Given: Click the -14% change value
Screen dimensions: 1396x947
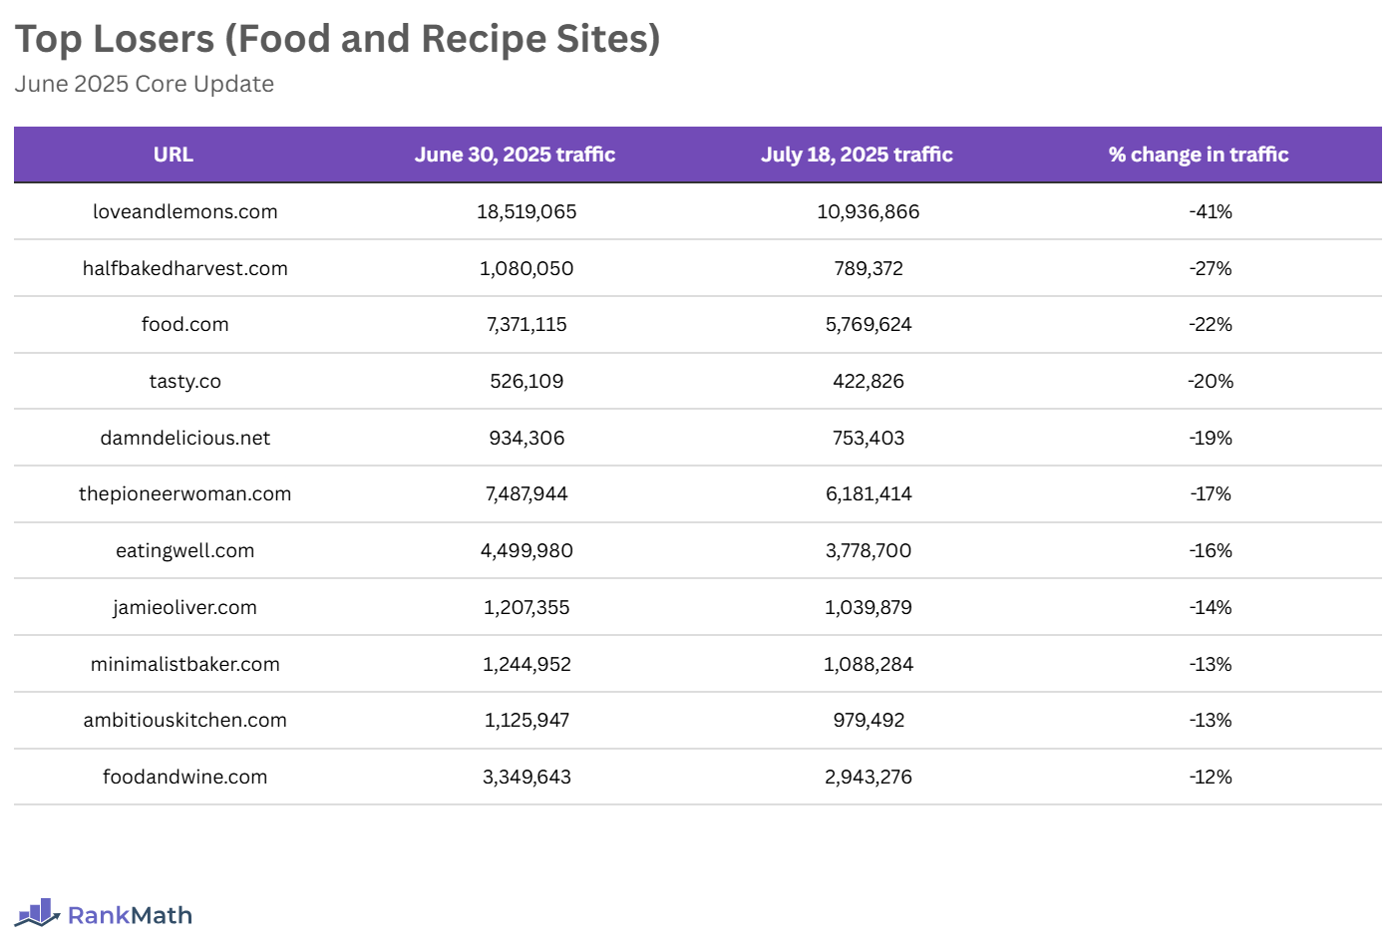Looking at the screenshot, I should click(x=1211, y=607).
